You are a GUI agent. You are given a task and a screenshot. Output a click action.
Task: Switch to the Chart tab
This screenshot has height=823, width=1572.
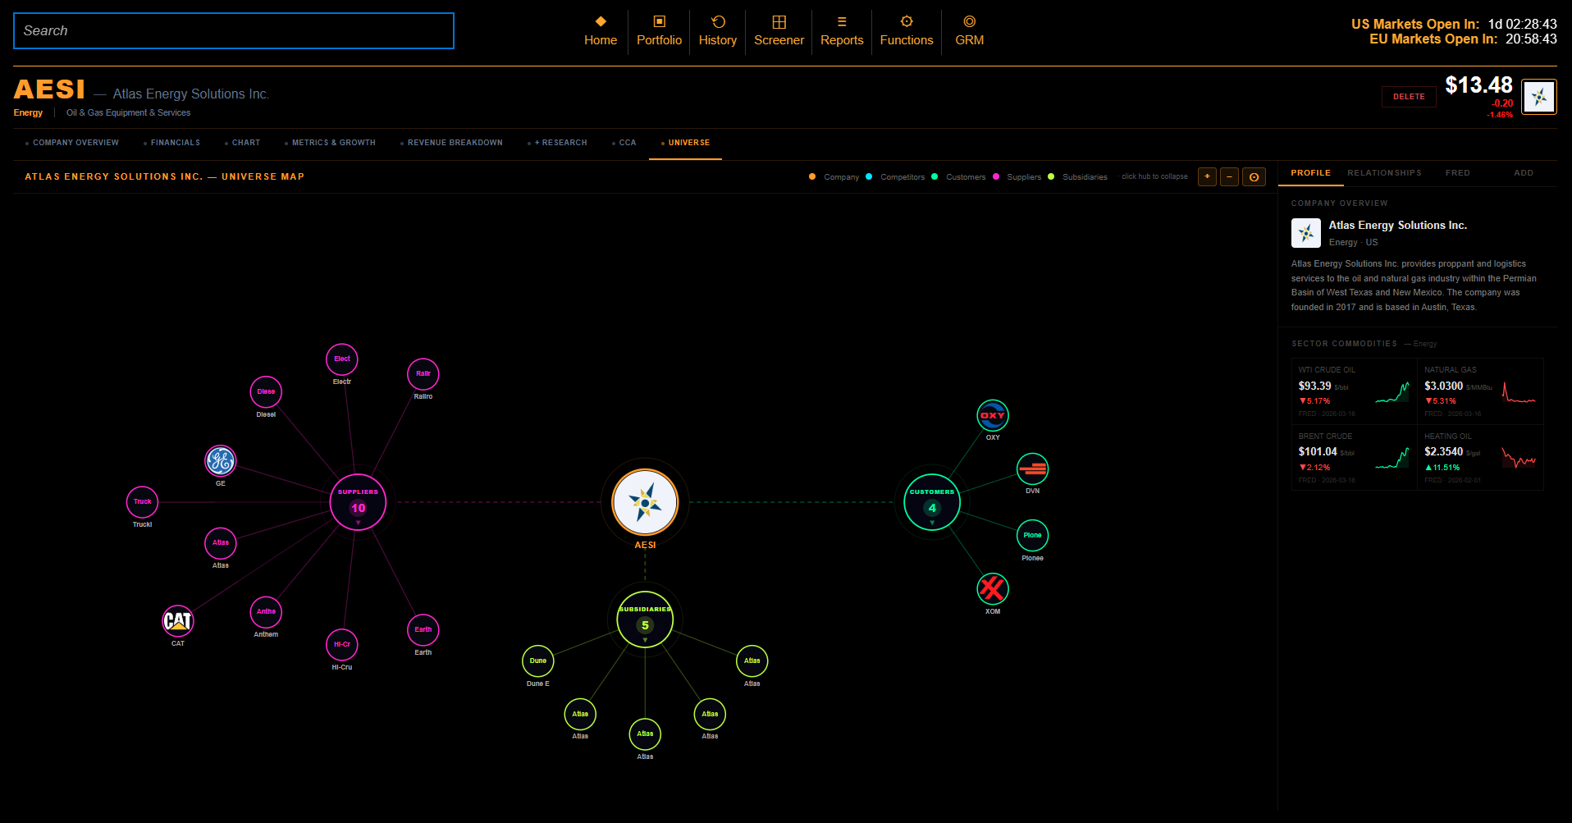click(243, 143)
